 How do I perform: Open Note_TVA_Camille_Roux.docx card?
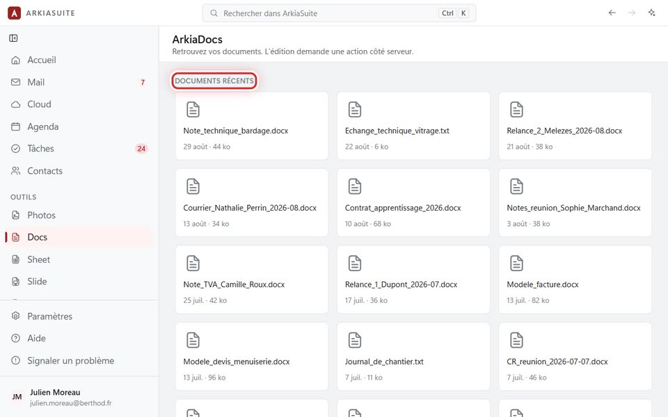(x=252, y=279)
